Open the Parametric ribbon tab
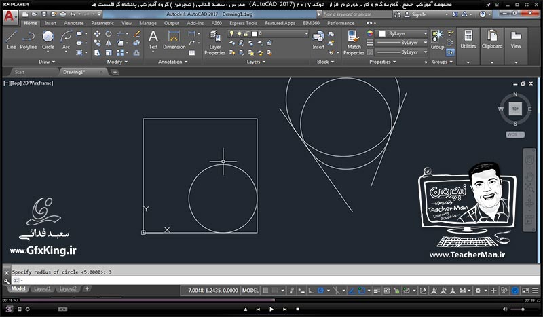543x317 pixels. (x=102, y=23)
